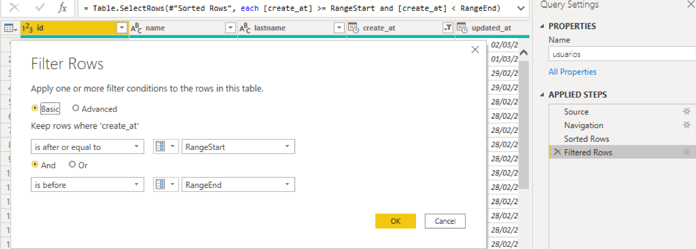Open value type selector next to RangeStart
696x249 pixels.
[x=166, y=147]
